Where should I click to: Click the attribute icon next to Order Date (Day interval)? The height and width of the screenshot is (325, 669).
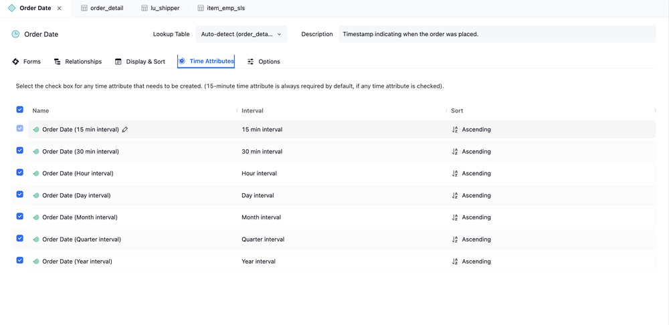pyautogui.click(x=36, y=195)
